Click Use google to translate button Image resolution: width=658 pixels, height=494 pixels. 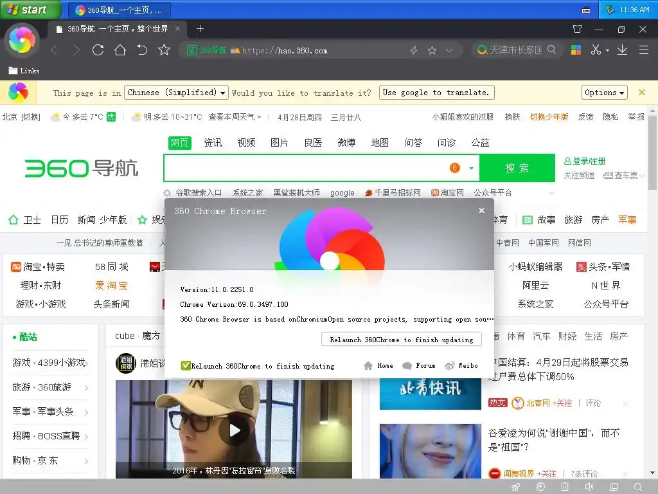[436, 93]
